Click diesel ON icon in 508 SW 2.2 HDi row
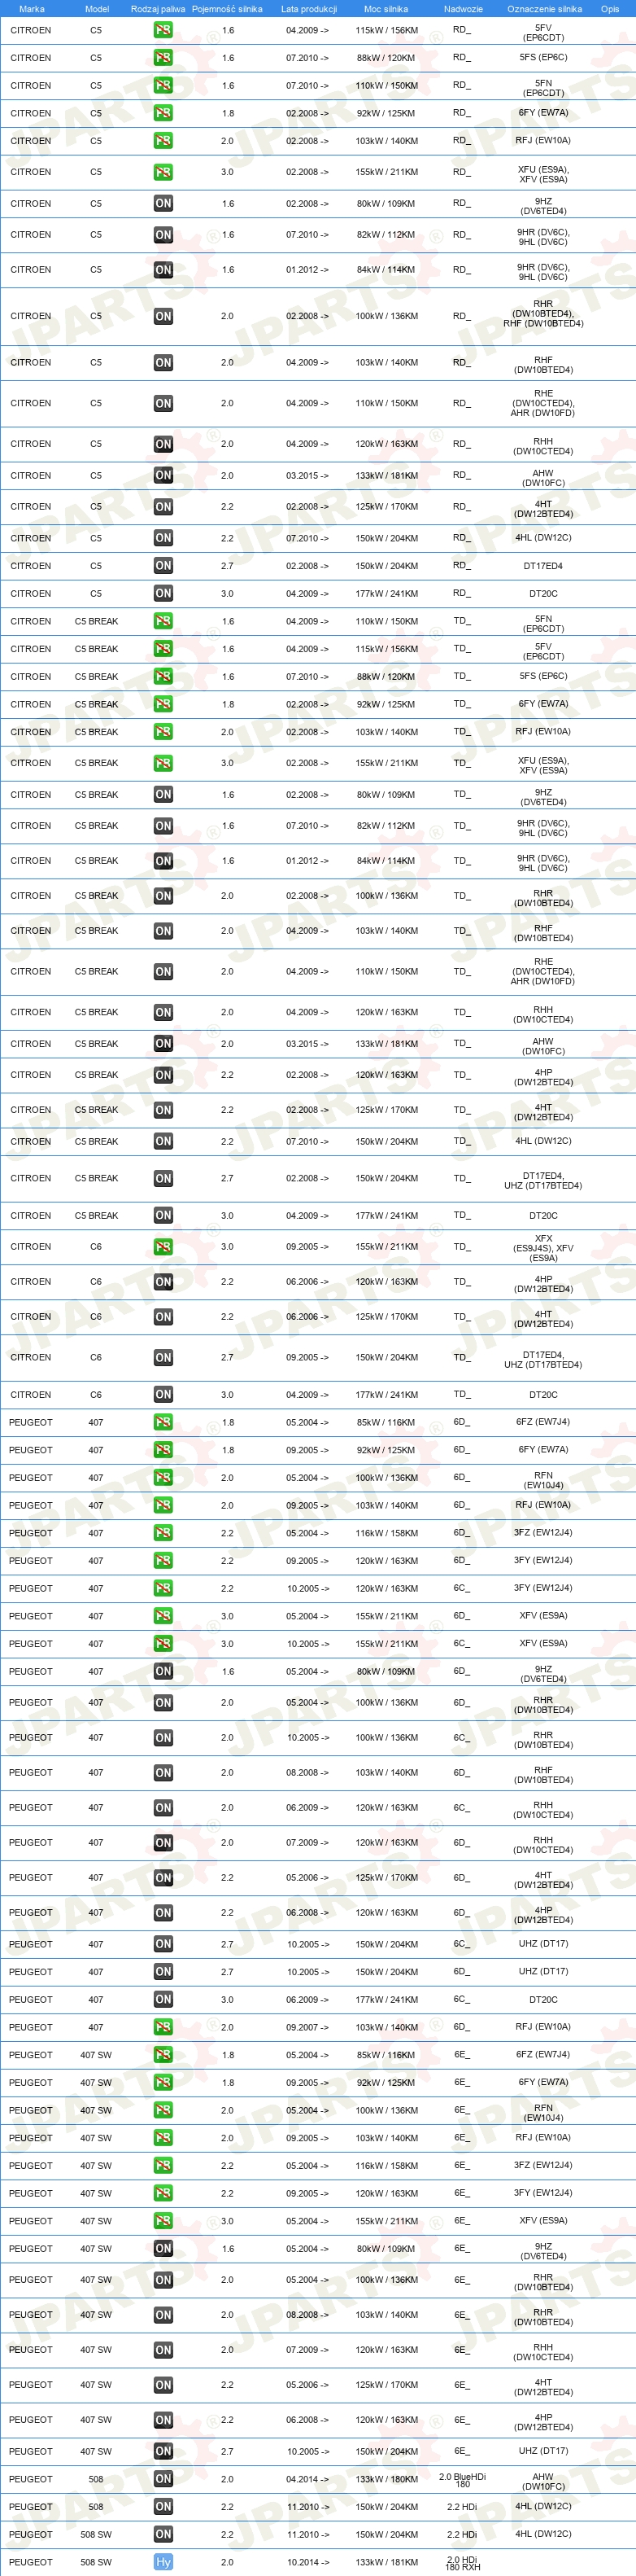This screenshot has height=2576, width=636. (x=163, y=2534)
